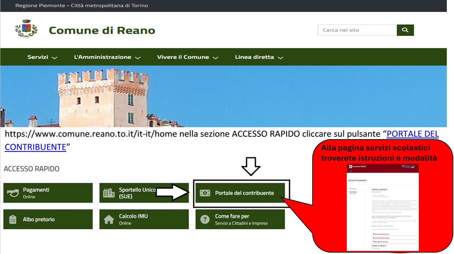Click the Comune di Reano site title
The width and height of the screenshot is (454, 254).
[x=102, y=30]
